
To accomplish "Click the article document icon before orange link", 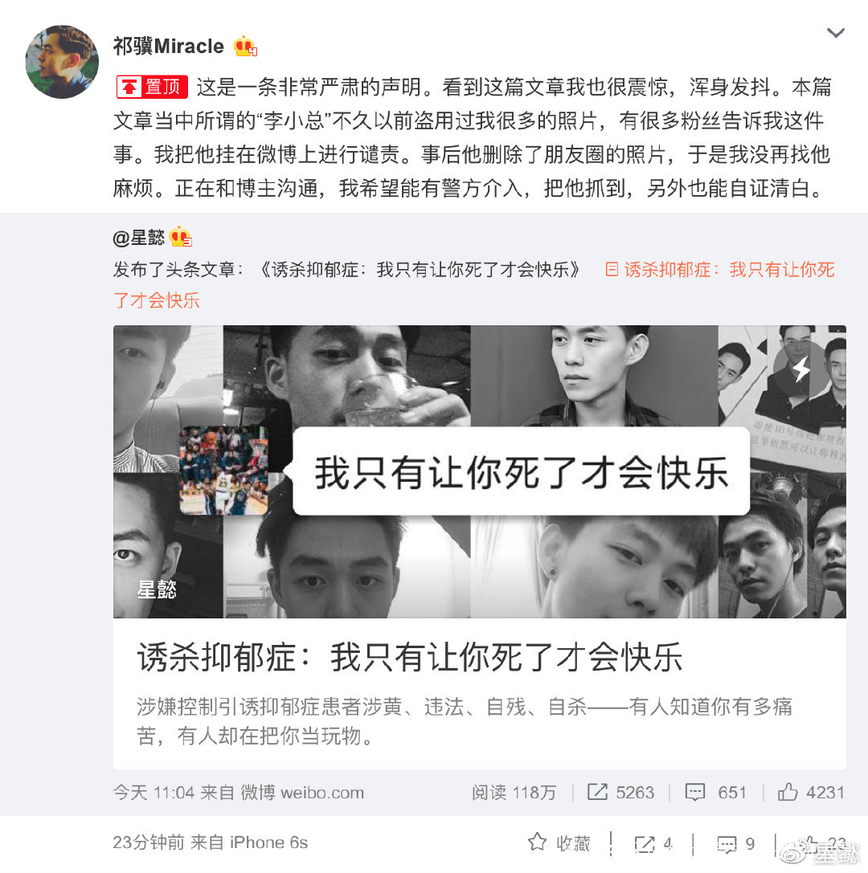I will click(612, 270).
